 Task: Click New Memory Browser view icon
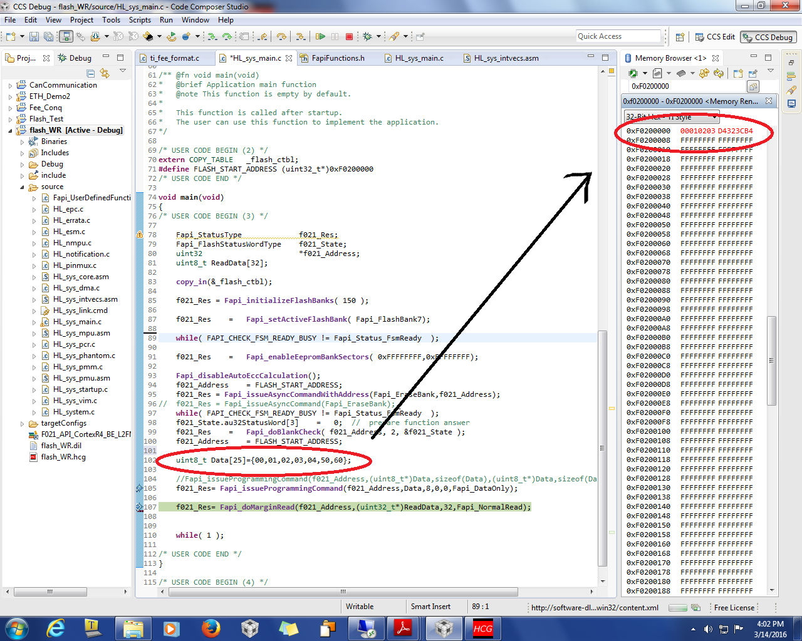pyautogui.click(x=739, y=73)
